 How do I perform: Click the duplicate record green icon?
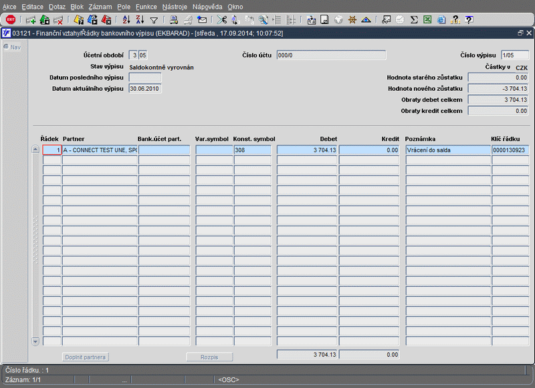(45, 20)
